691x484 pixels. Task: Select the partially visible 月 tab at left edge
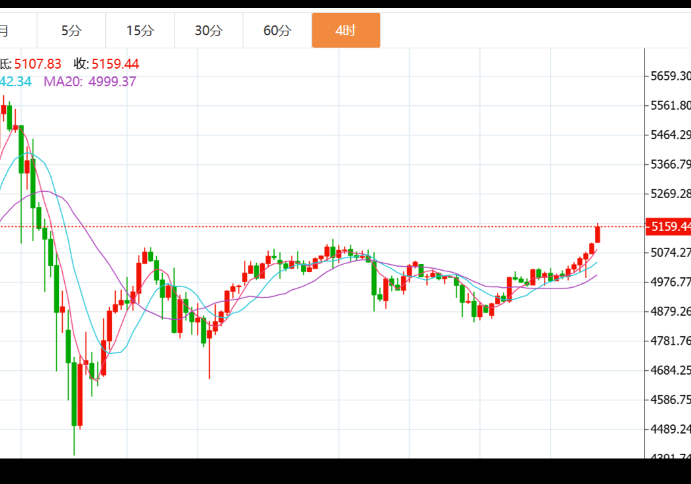7,31
